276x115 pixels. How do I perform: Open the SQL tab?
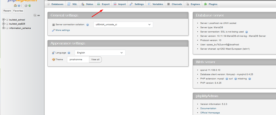click(72, 4)
